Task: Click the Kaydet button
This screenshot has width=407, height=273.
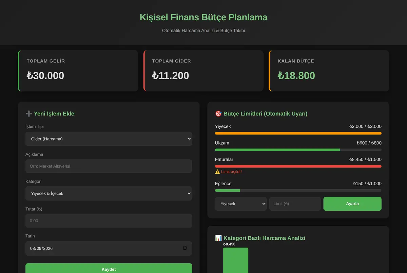Action: tap(109, 269)
